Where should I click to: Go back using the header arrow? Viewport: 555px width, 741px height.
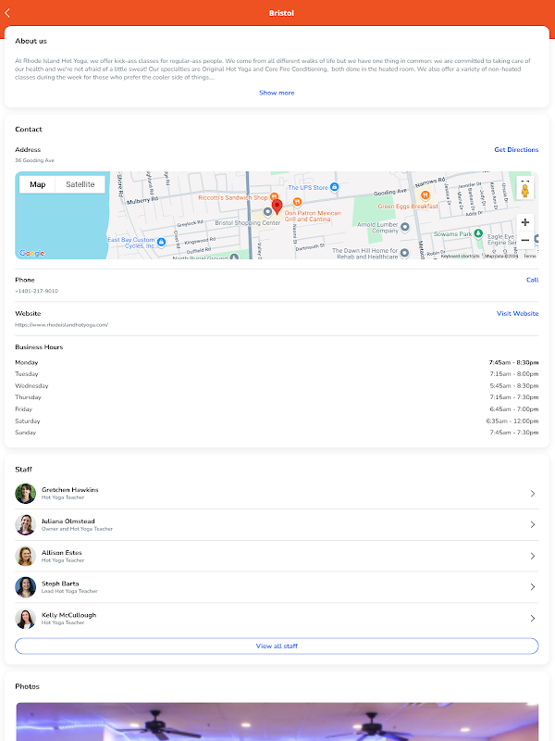pyautogui.click(x=7, y=13)
